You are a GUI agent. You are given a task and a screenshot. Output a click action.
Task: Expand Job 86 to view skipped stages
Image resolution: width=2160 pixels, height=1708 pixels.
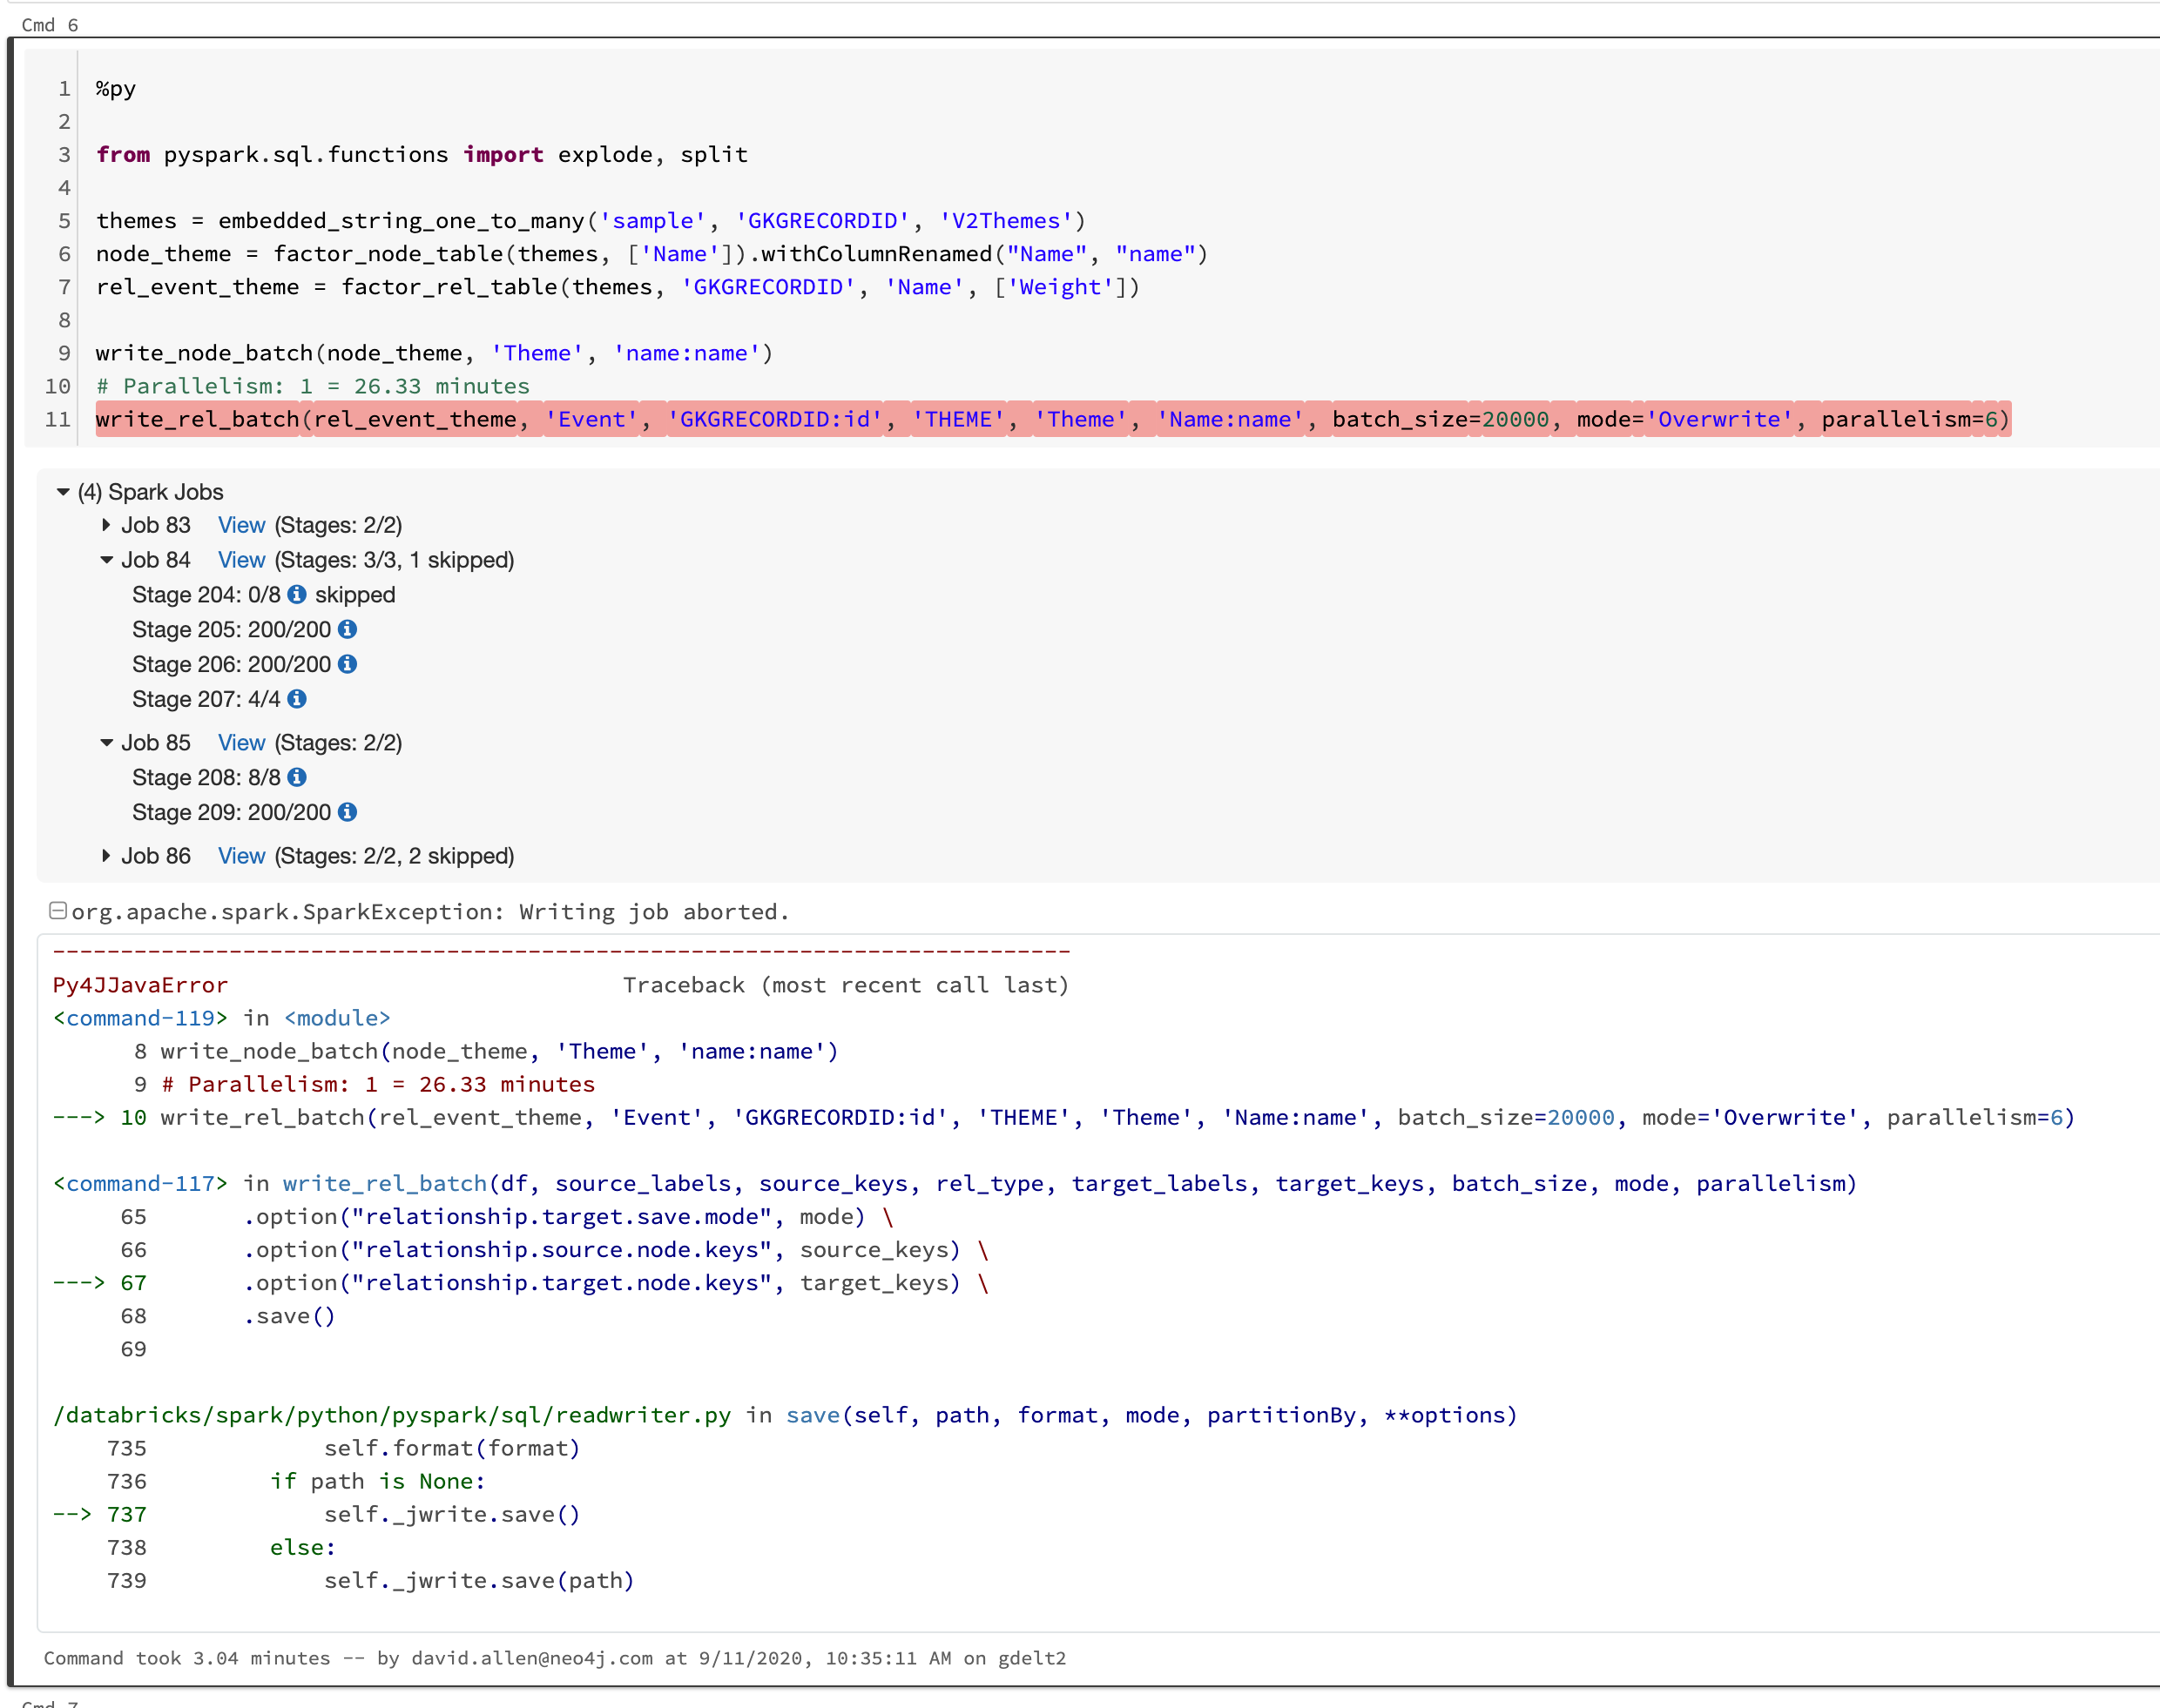106,856
